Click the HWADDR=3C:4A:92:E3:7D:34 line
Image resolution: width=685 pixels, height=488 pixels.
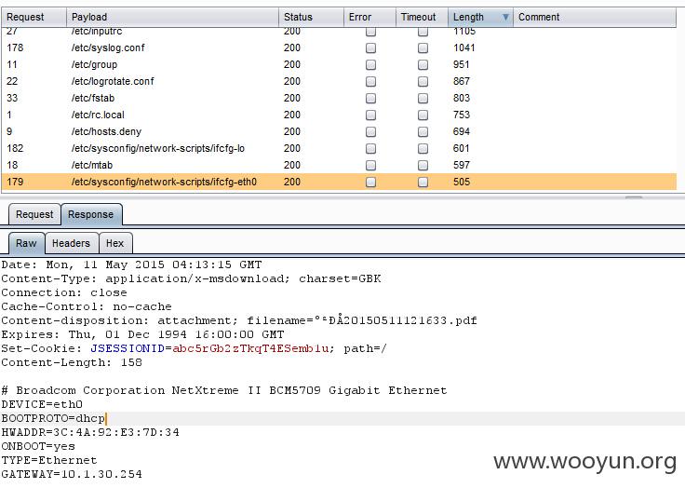(90, 432)
